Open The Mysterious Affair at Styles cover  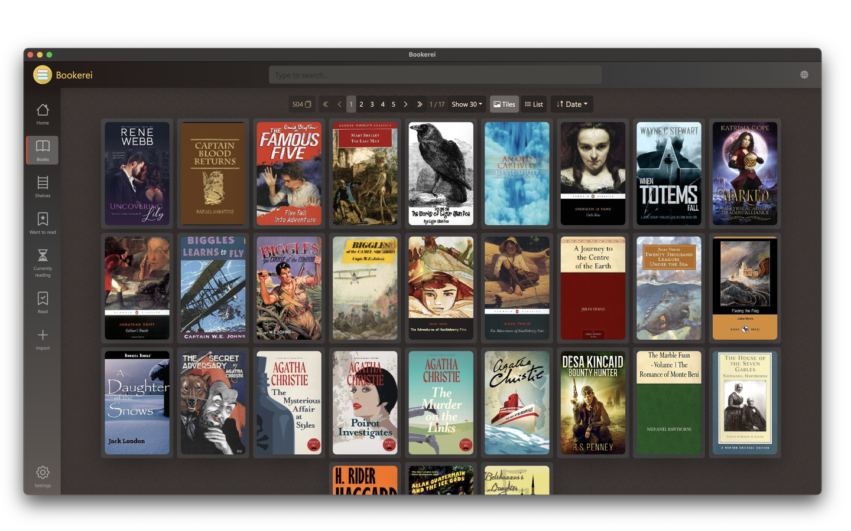[x=289, y=402]
